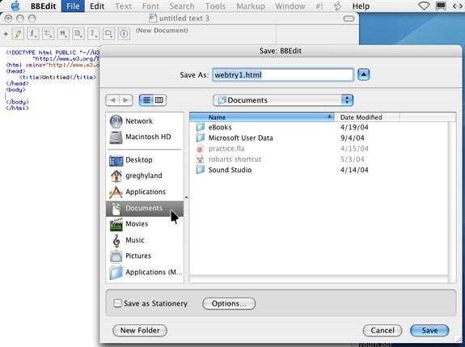Screen dimensions: 465x347
Task: Switch to column view
Action: 159,100
